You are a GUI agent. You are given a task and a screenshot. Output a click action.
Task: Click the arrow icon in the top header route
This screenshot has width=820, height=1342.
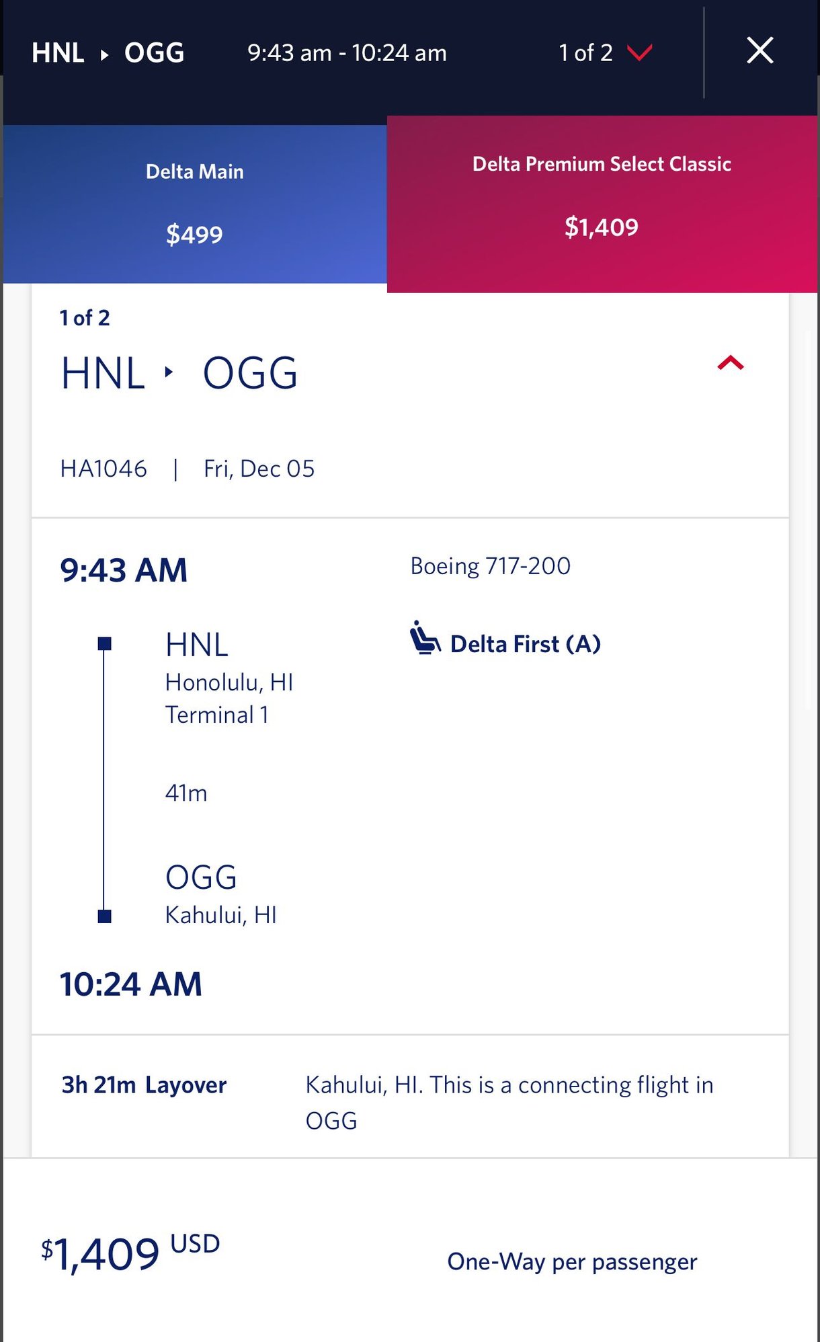104,54
